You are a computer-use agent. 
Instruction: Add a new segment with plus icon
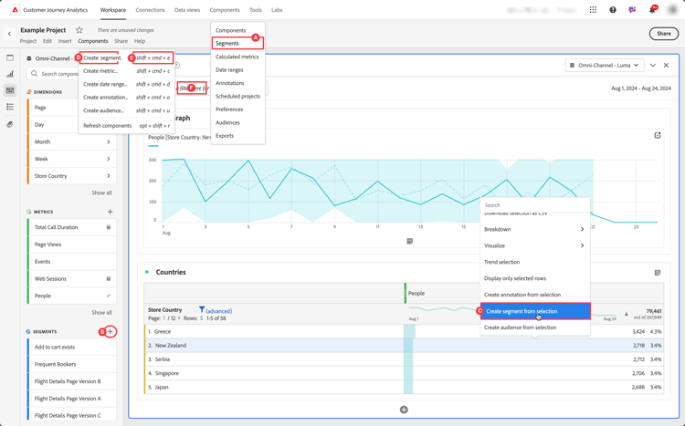111,332
